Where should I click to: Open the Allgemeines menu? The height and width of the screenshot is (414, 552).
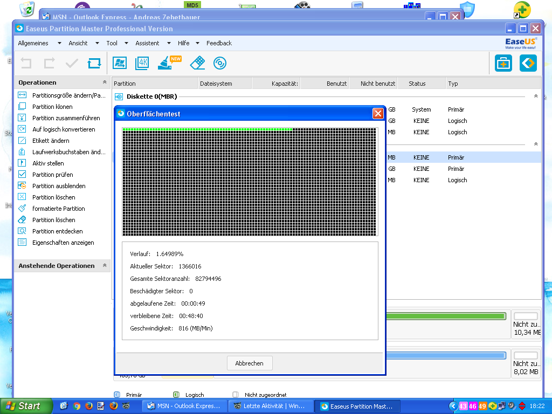click(x=33, y=43)
